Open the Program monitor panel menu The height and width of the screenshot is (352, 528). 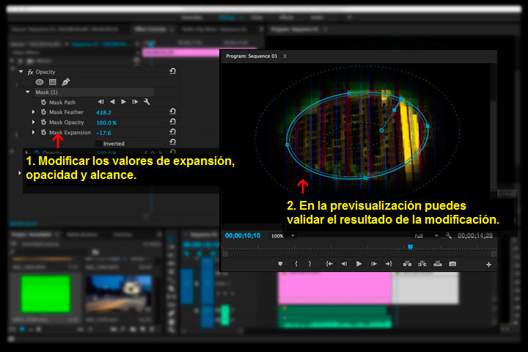pyautogui.click(x=285, y=56)
